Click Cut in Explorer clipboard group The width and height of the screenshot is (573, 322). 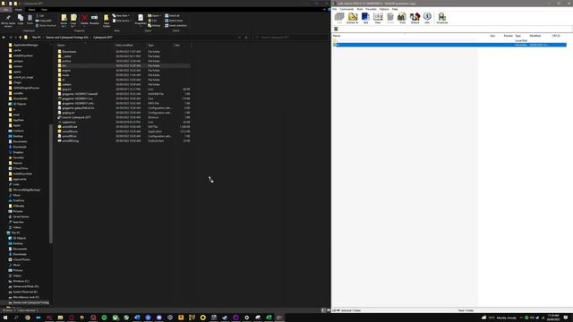(39, 16)
